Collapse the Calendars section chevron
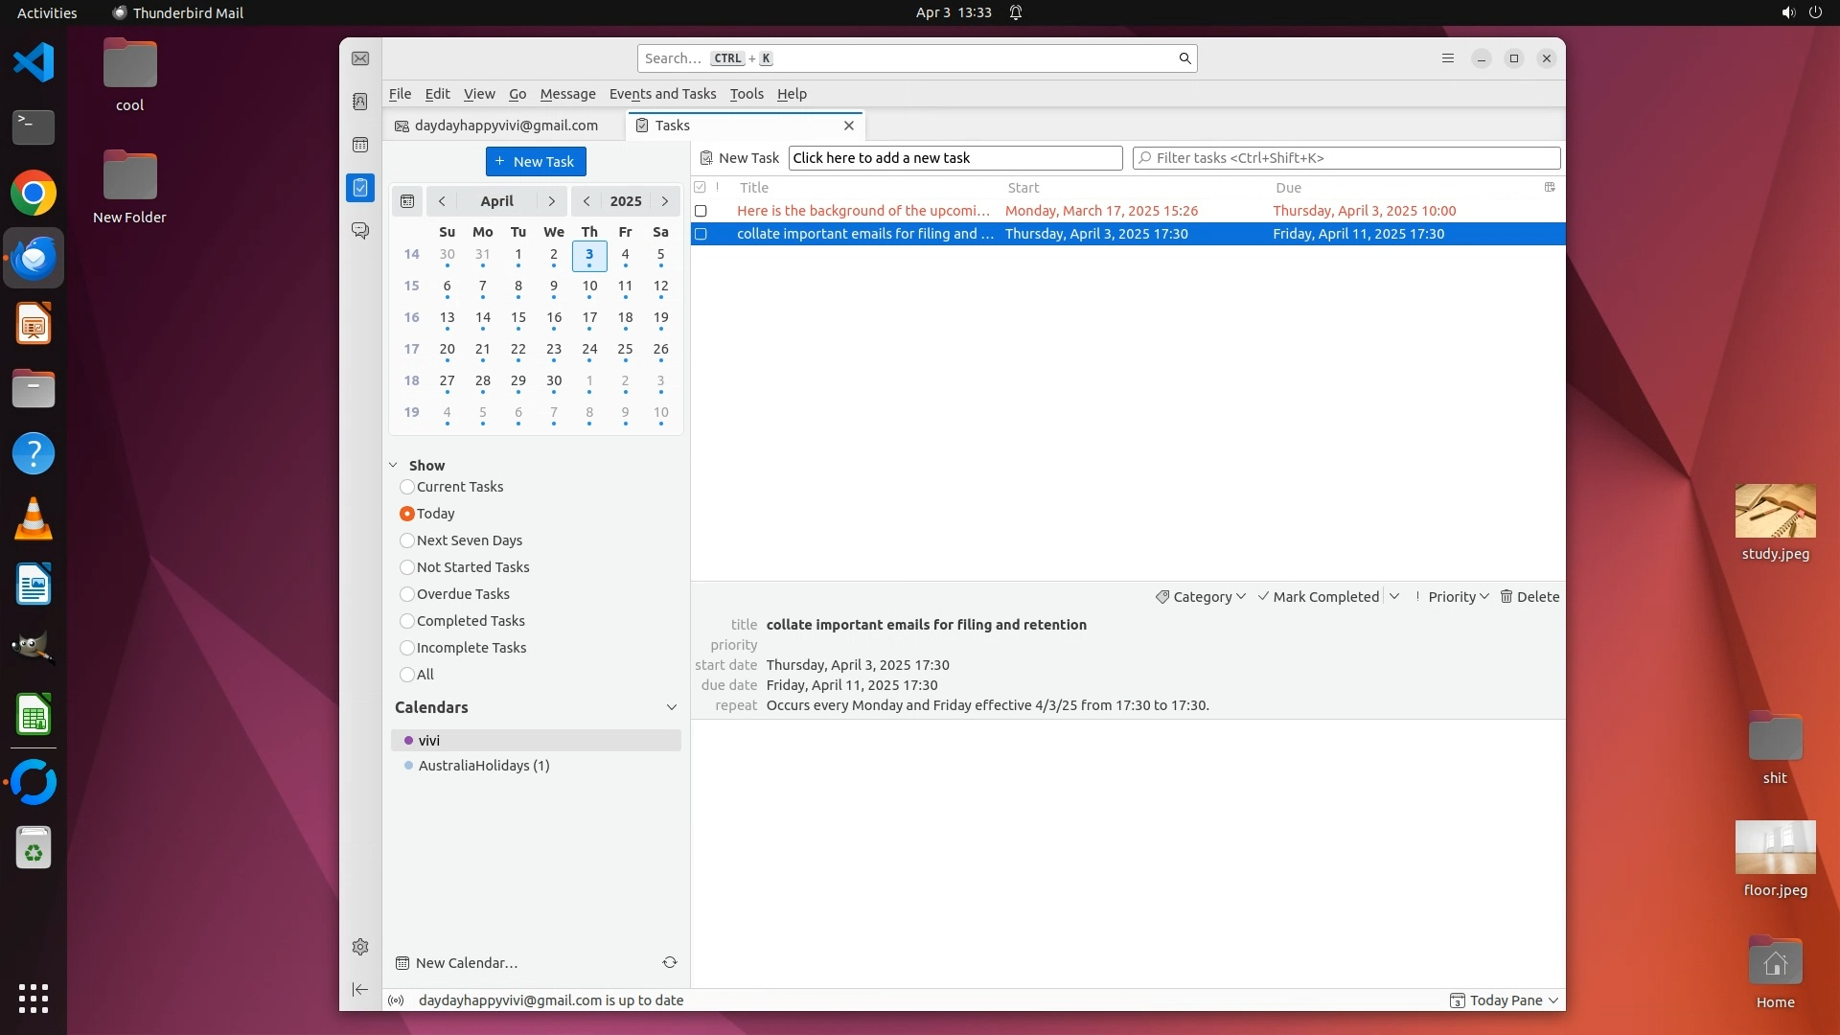Screen dimensions: 1840x1035 point(671,707)
